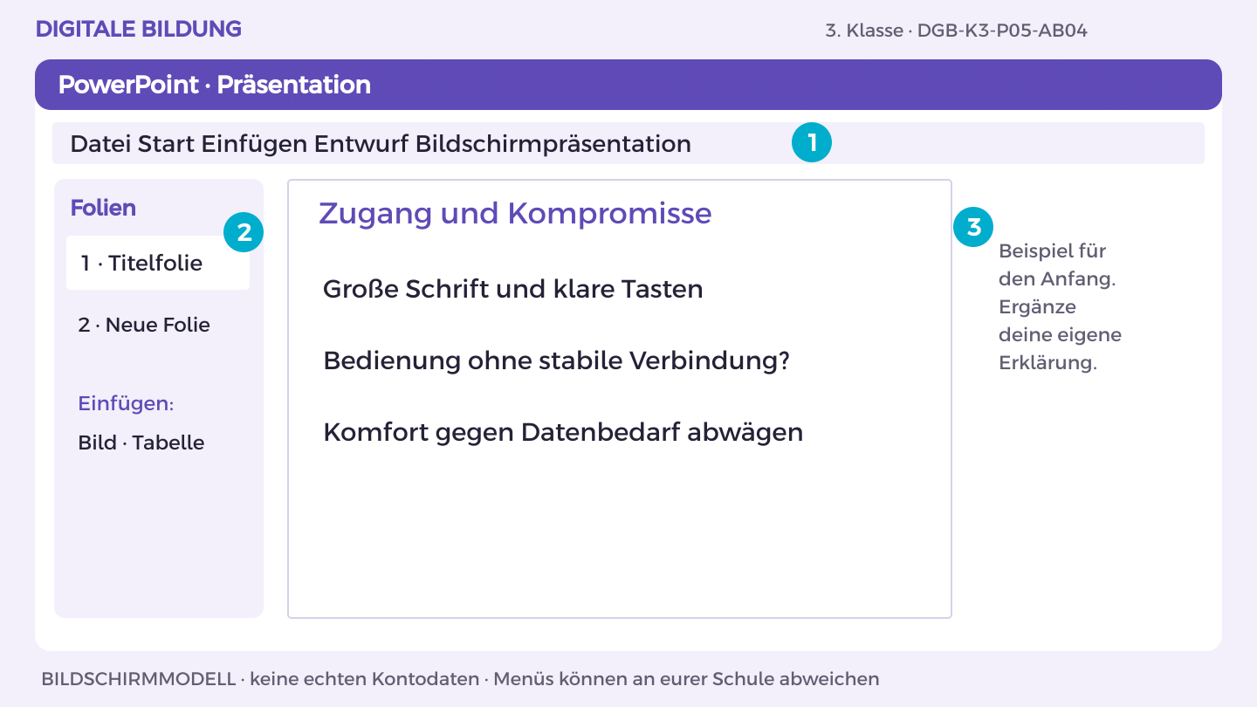Click the PowerPoint · Präsentation title bar

tap(628, 85)
